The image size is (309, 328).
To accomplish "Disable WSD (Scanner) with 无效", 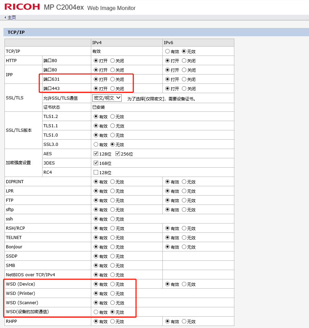I will click(113, 303).
